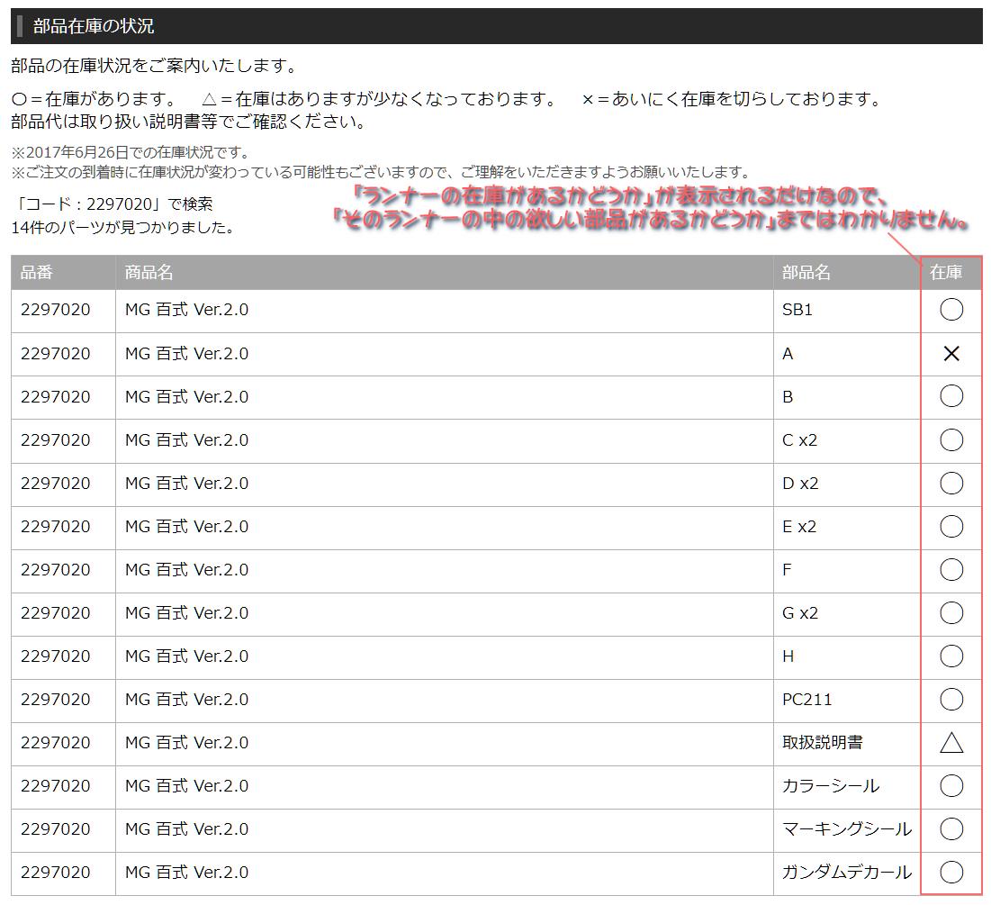Click the stock circle for マーキングシール
Screen dimensions: 991x905
pyautogui.click(x=951, y=829)
